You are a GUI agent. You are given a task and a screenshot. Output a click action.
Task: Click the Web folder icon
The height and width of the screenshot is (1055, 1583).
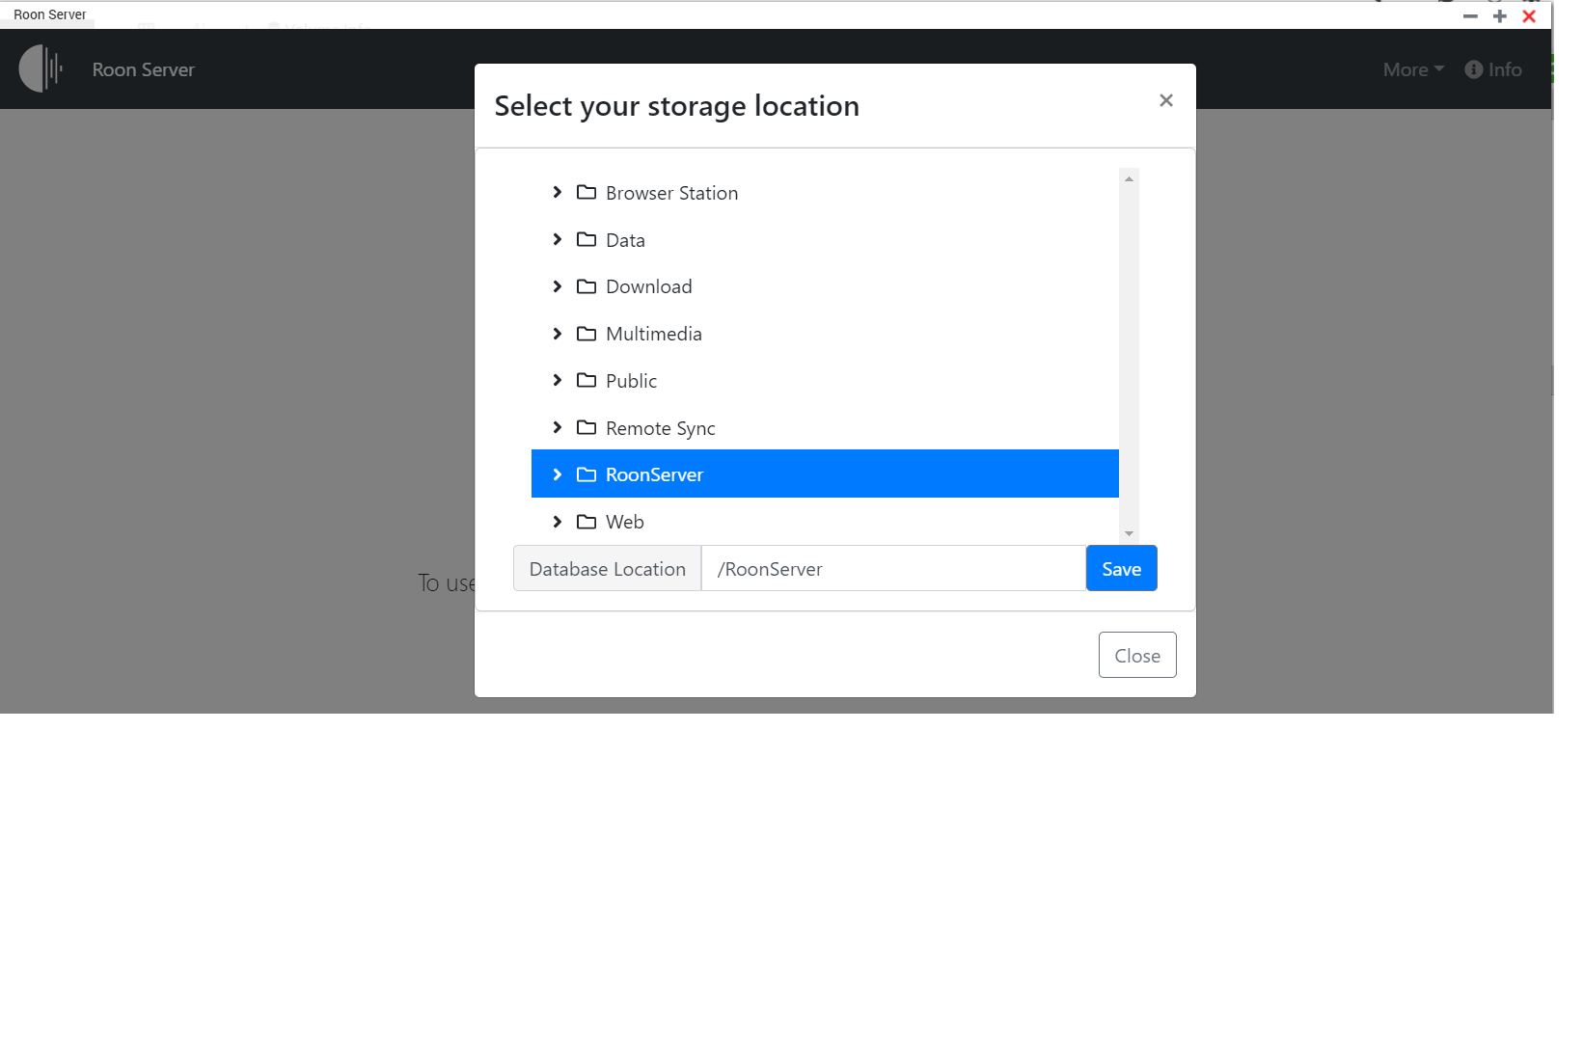click(x=586, y=522)
